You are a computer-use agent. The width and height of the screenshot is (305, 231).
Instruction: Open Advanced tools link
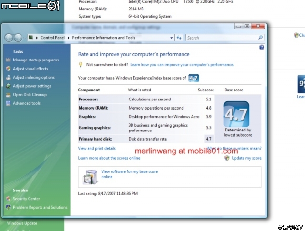pos(27,103)
